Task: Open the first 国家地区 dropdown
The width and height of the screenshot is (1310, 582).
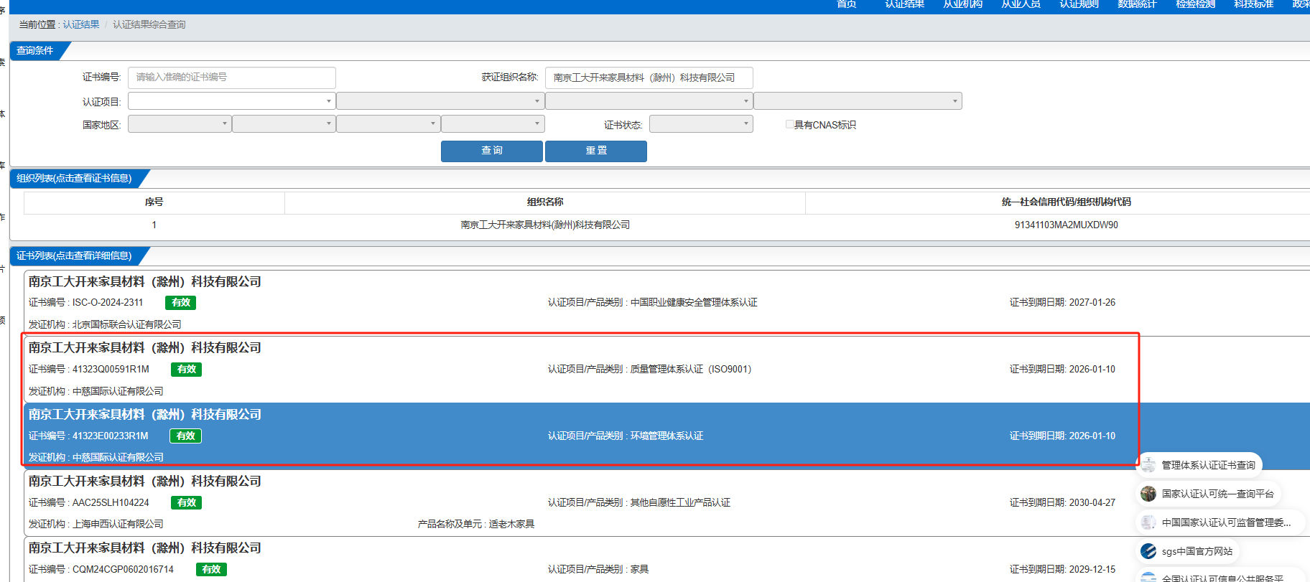Action: (x=180, y=124)
